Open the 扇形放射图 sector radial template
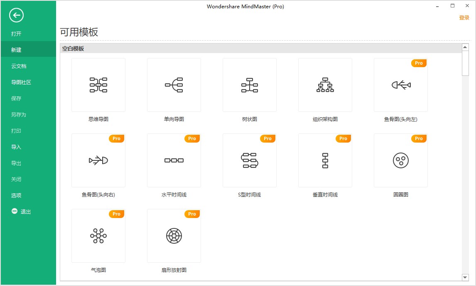The width and height of the screenshot is (476, 286). [174, 236]
